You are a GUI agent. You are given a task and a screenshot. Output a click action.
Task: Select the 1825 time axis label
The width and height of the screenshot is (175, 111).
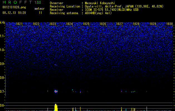86,24
